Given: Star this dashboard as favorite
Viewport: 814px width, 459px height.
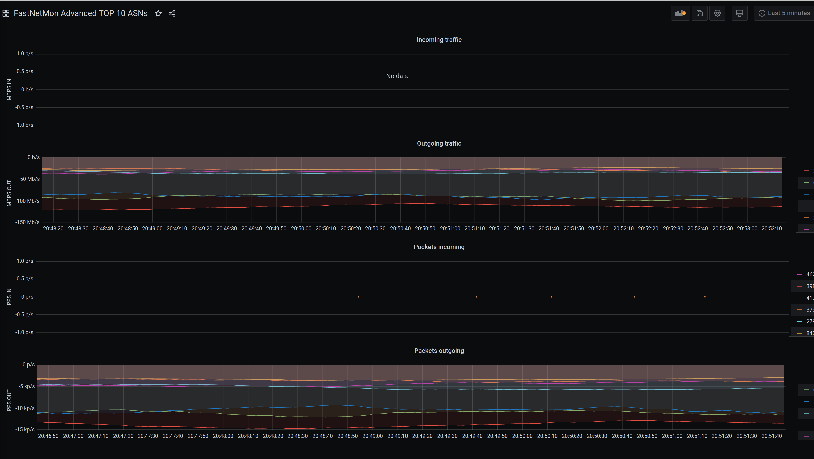Looking at the screenshot, I should tap(158, 13).
